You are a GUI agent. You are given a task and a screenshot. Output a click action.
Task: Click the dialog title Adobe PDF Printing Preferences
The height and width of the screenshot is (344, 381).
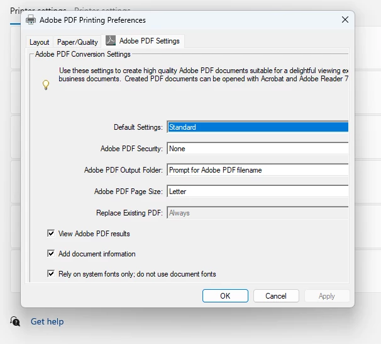tap(92, 20)
